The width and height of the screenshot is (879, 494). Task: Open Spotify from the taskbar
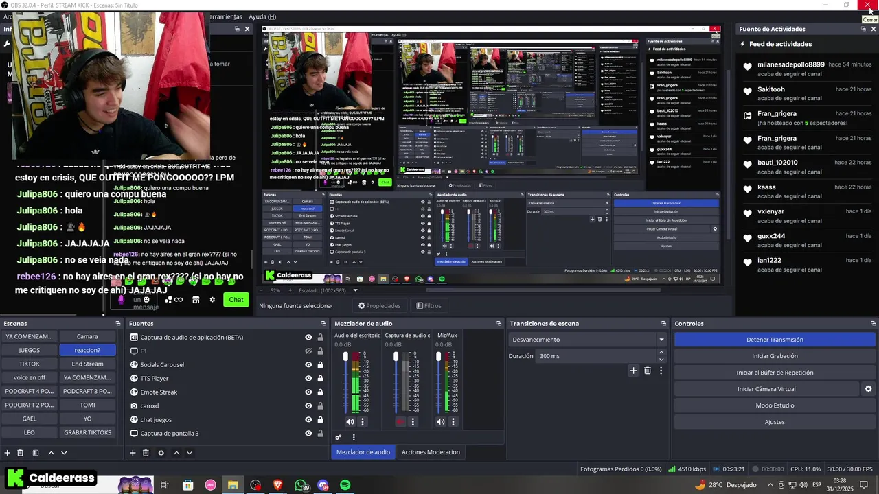click(345, 485)
